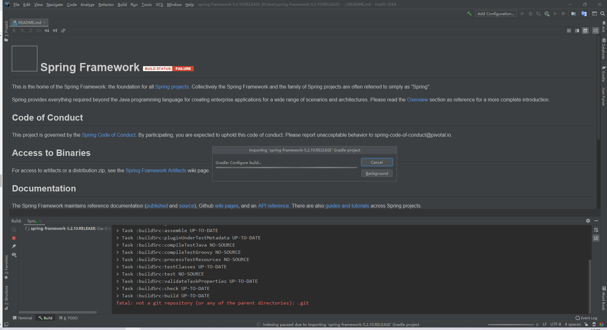This screenshot has width=607, height=330.
Task: Close the README.md editor tab
Action: point(45,22)
